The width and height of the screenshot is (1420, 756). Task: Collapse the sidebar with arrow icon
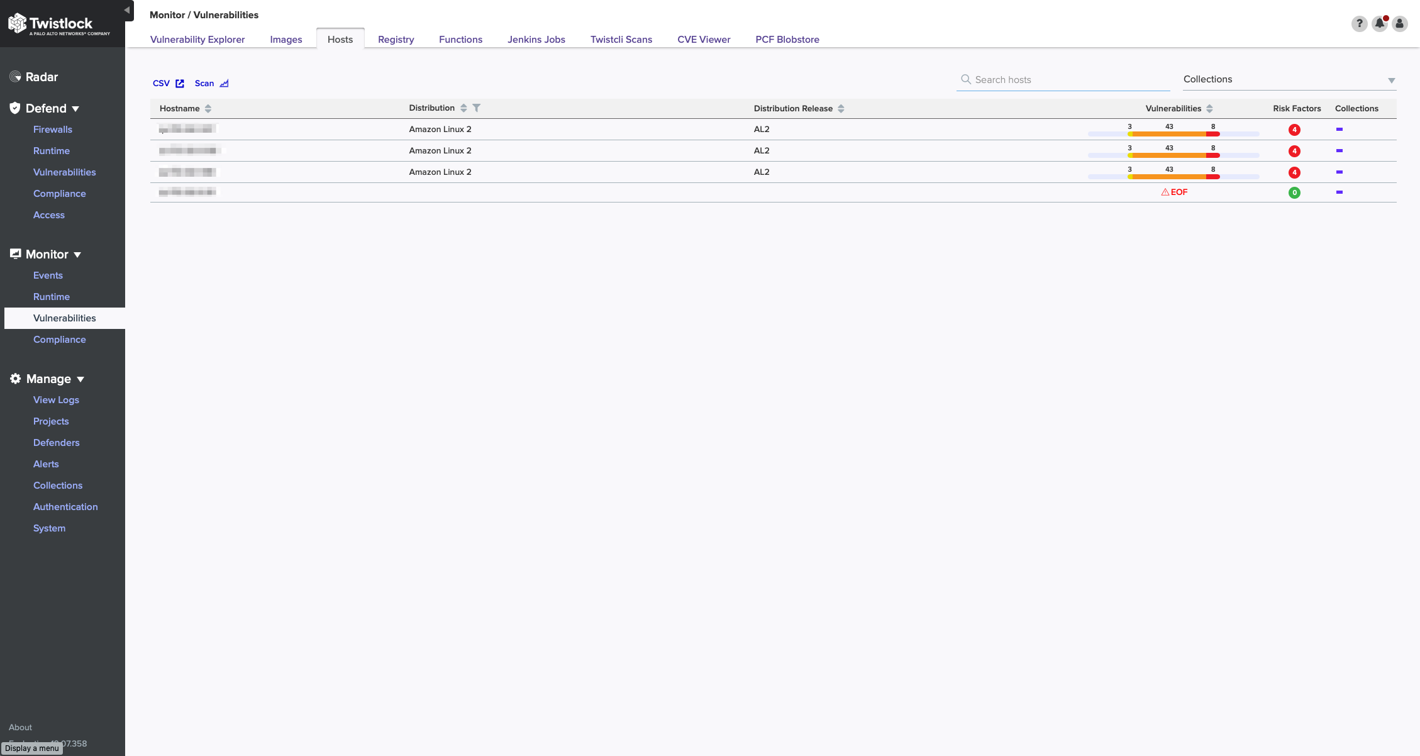127,10
